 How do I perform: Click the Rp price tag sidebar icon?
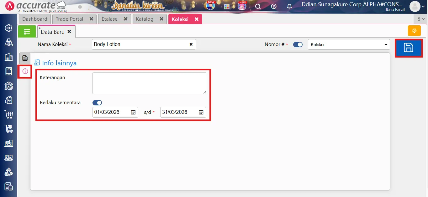coord(8,100)
